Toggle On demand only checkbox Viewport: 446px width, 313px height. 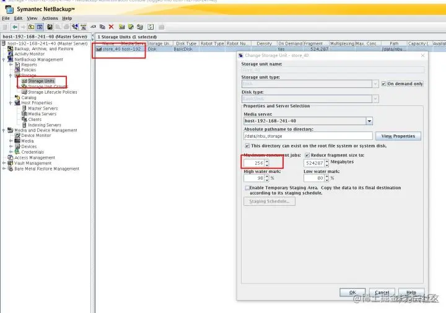point(384,84)
